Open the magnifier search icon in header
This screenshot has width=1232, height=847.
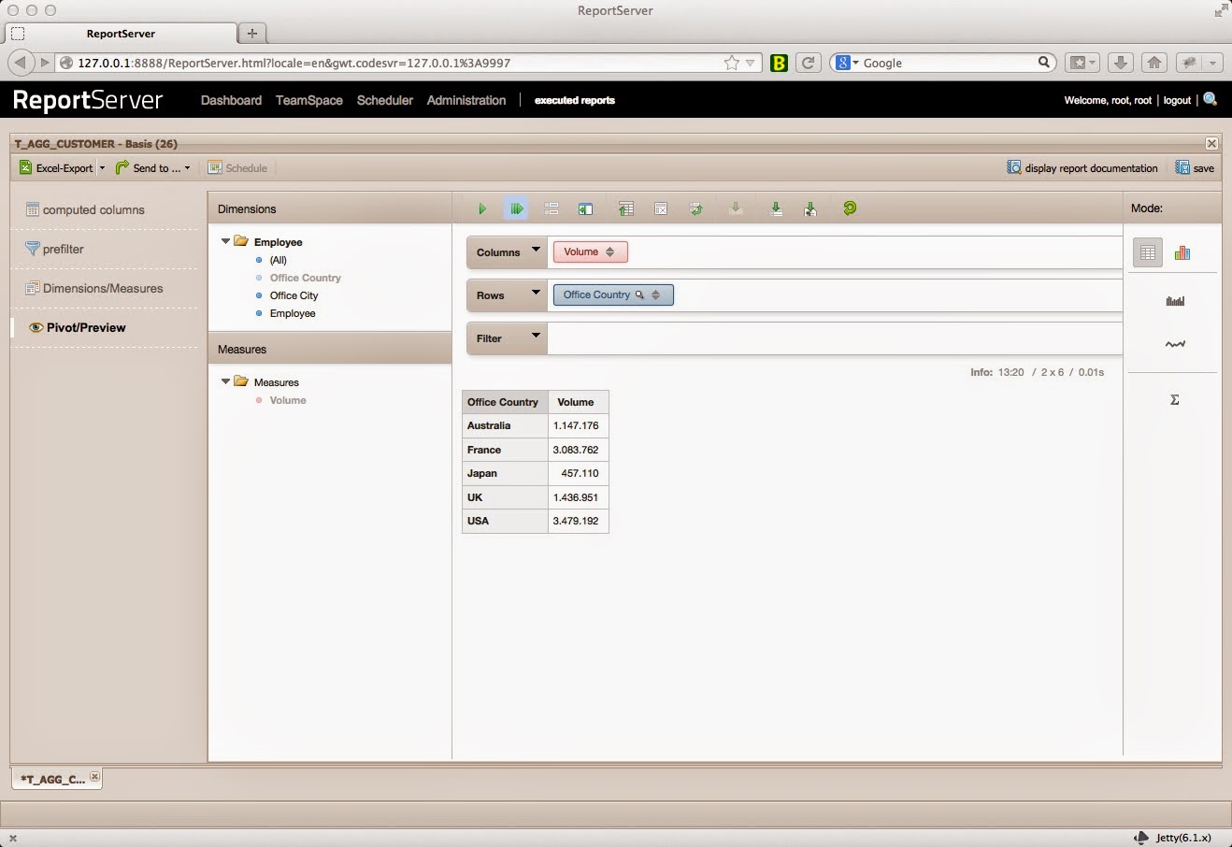click(1211, 99)
